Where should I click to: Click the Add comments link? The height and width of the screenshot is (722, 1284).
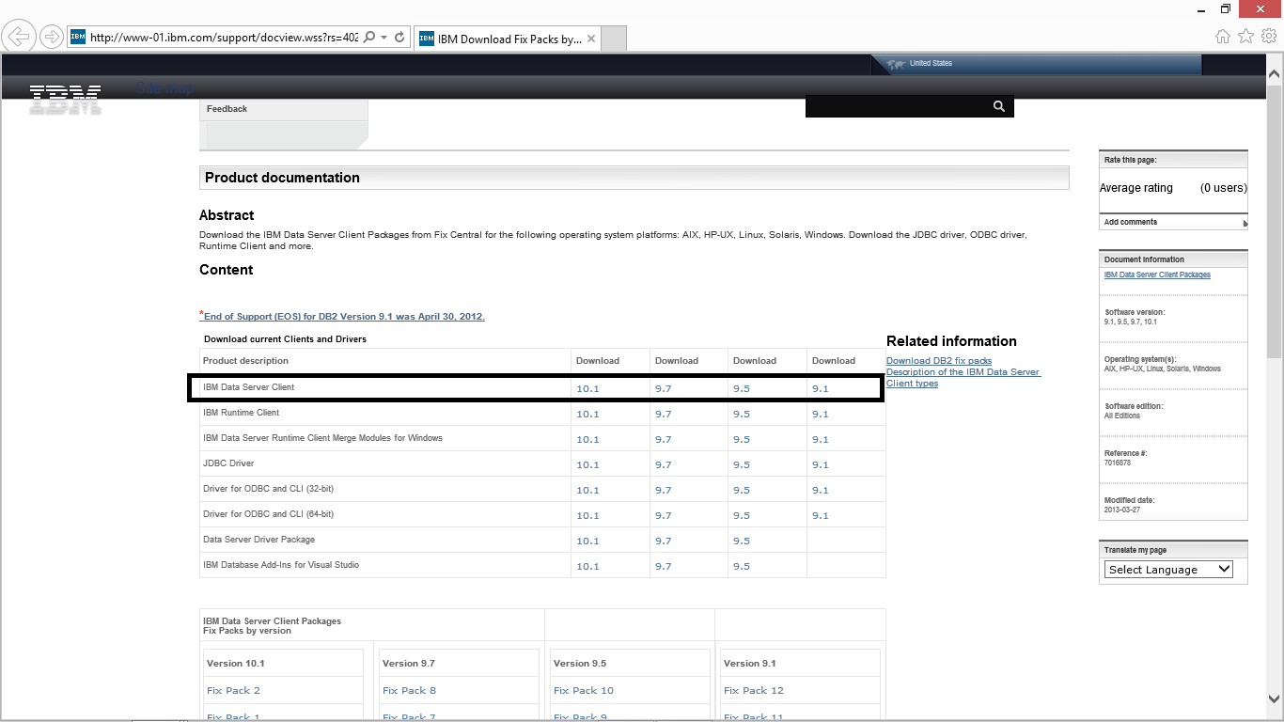(x=1131, y=222)
